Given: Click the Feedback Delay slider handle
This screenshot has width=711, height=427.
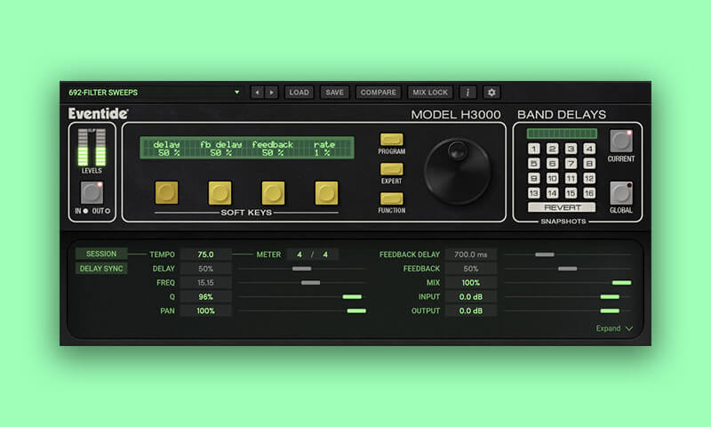Looking at the screenshot, I should pyautogui.click(x=545, y=254).
